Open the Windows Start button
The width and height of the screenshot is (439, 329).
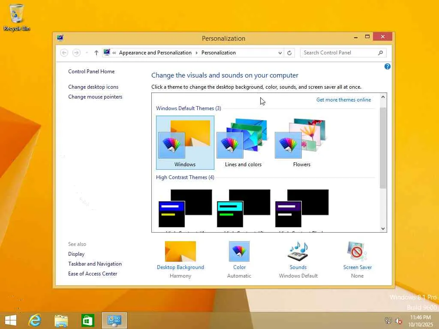coord(11,320)
